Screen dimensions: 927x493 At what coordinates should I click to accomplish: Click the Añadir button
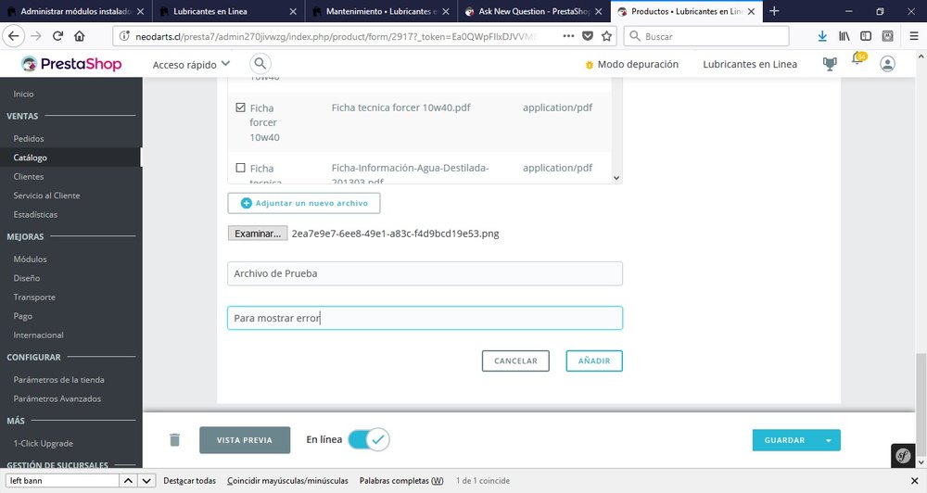594,361
